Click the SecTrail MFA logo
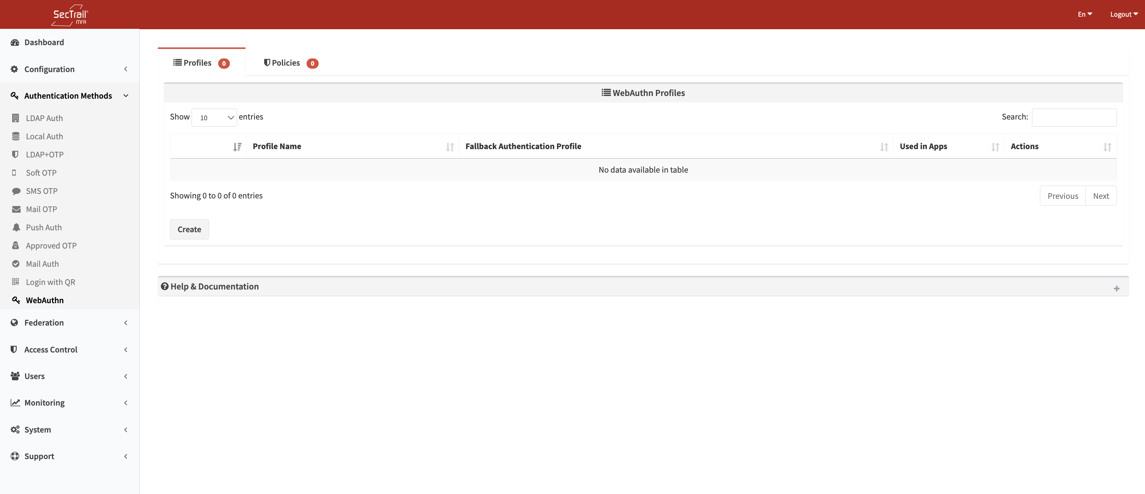The image size is (1145, 494). pos(70,15)
